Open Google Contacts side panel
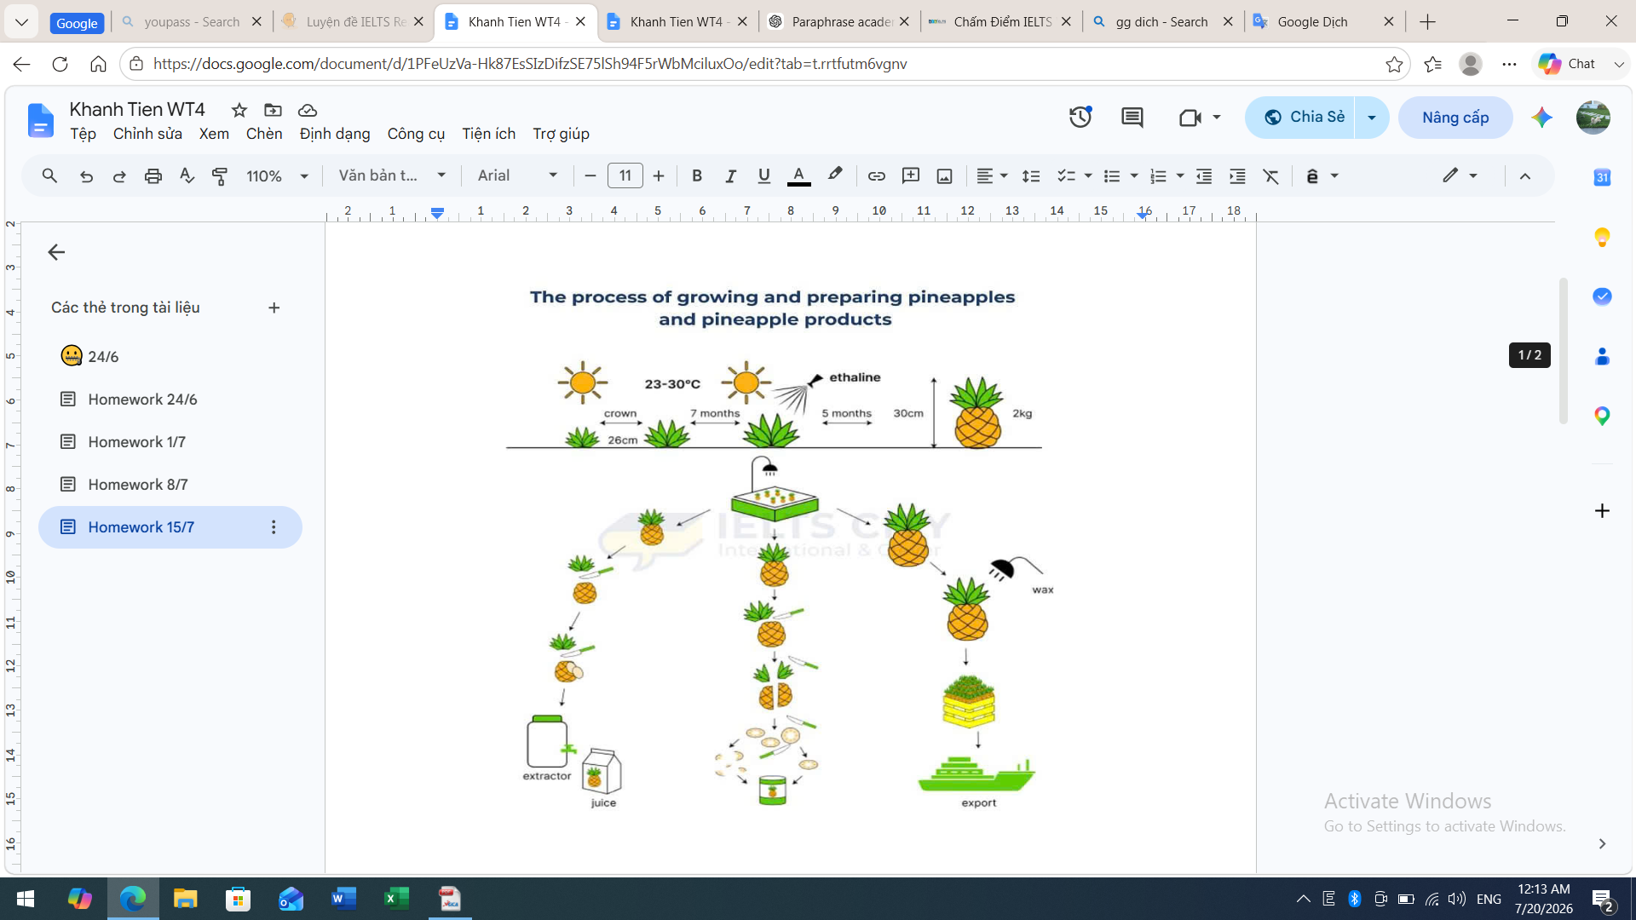Viewport: 1636px width, 920px height. [x=1602, y=356]
